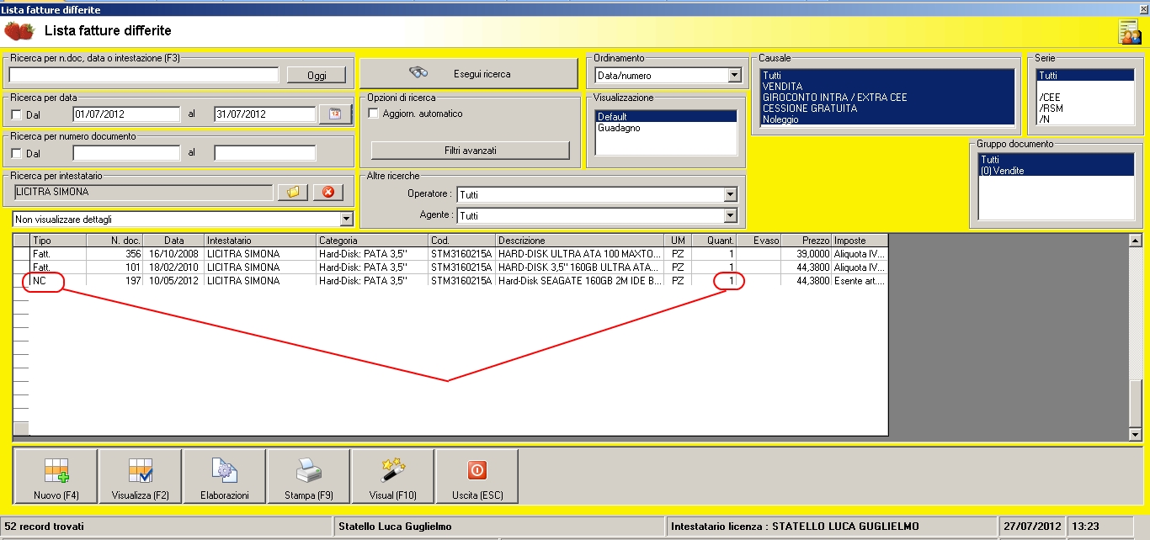
Task: Select Tutti in Causale list
Action: coord(887,76)
